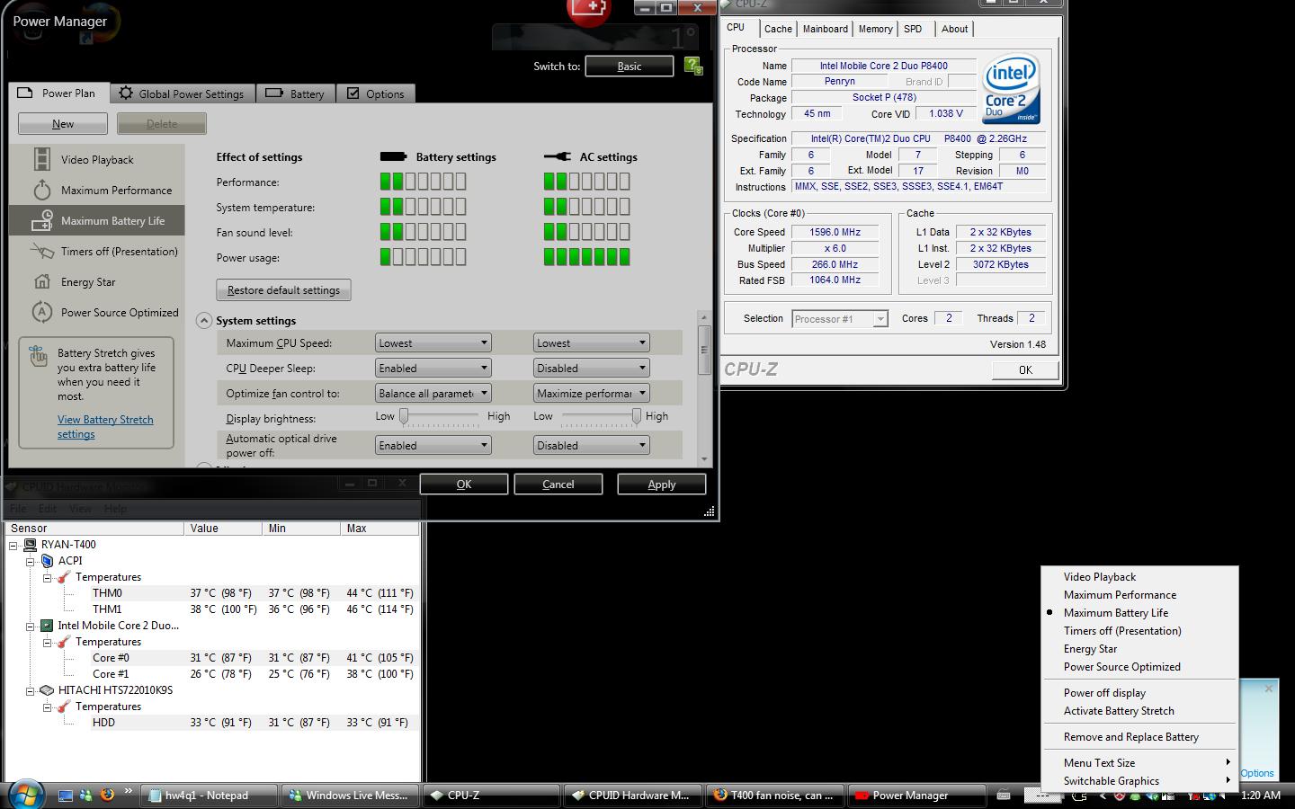Click the Maximum Battery Life plan icon
The width and height of the screenshot is (1295, 809).
pos(42,220)
